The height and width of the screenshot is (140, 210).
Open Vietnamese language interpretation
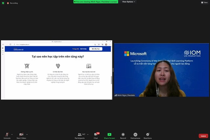pos(136,136)
